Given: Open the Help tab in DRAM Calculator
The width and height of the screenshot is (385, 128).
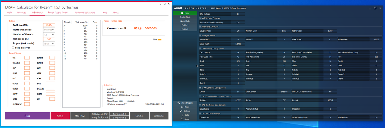Looking at the screenshot, I should [x=105, y=13].
